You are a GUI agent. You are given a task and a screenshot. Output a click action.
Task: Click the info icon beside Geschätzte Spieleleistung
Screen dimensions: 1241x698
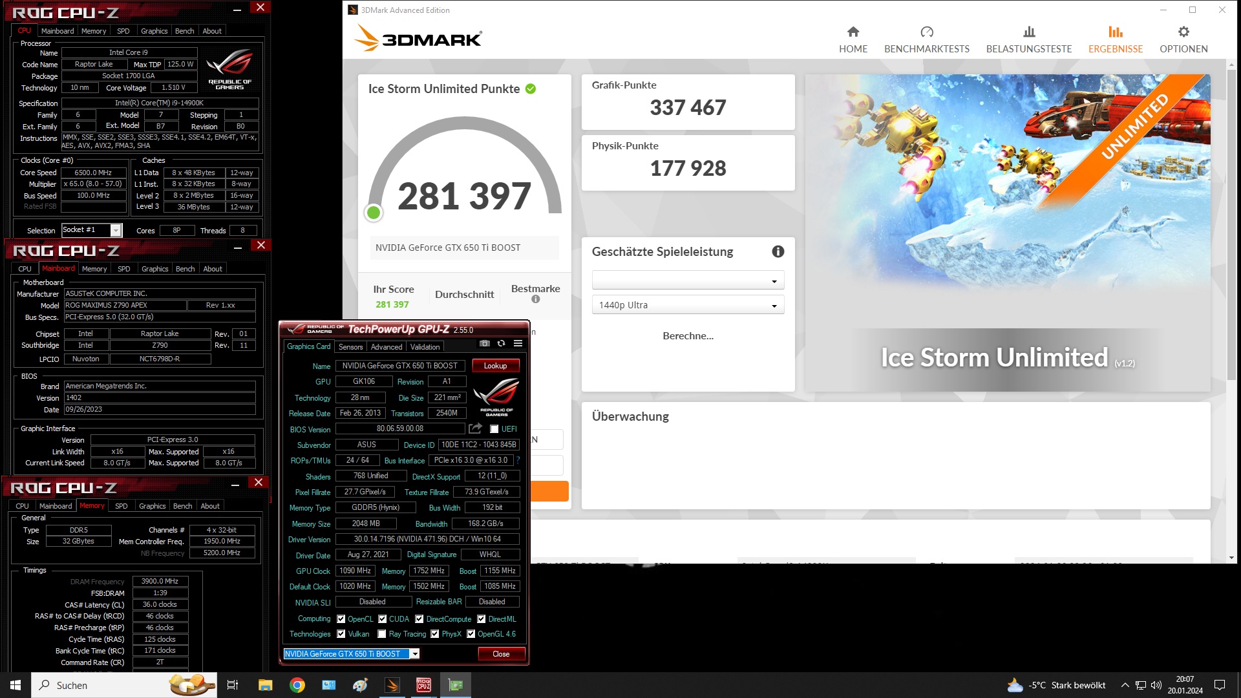[x=778, y=251]
